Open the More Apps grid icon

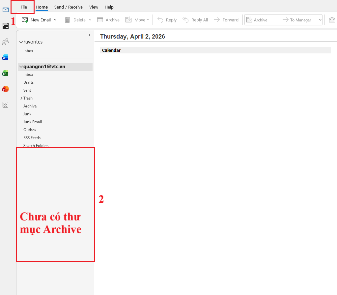coord(5,105)
